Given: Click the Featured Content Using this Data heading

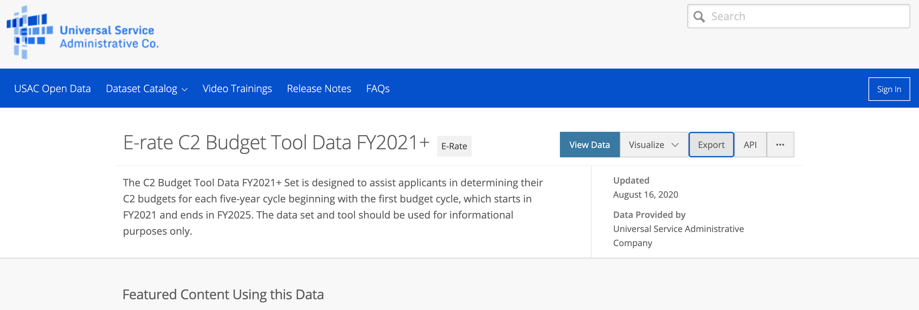Looking at the screenshot, I should coord(223,294).
